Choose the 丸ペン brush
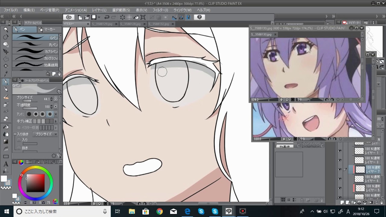 click(x=36, y=45)
